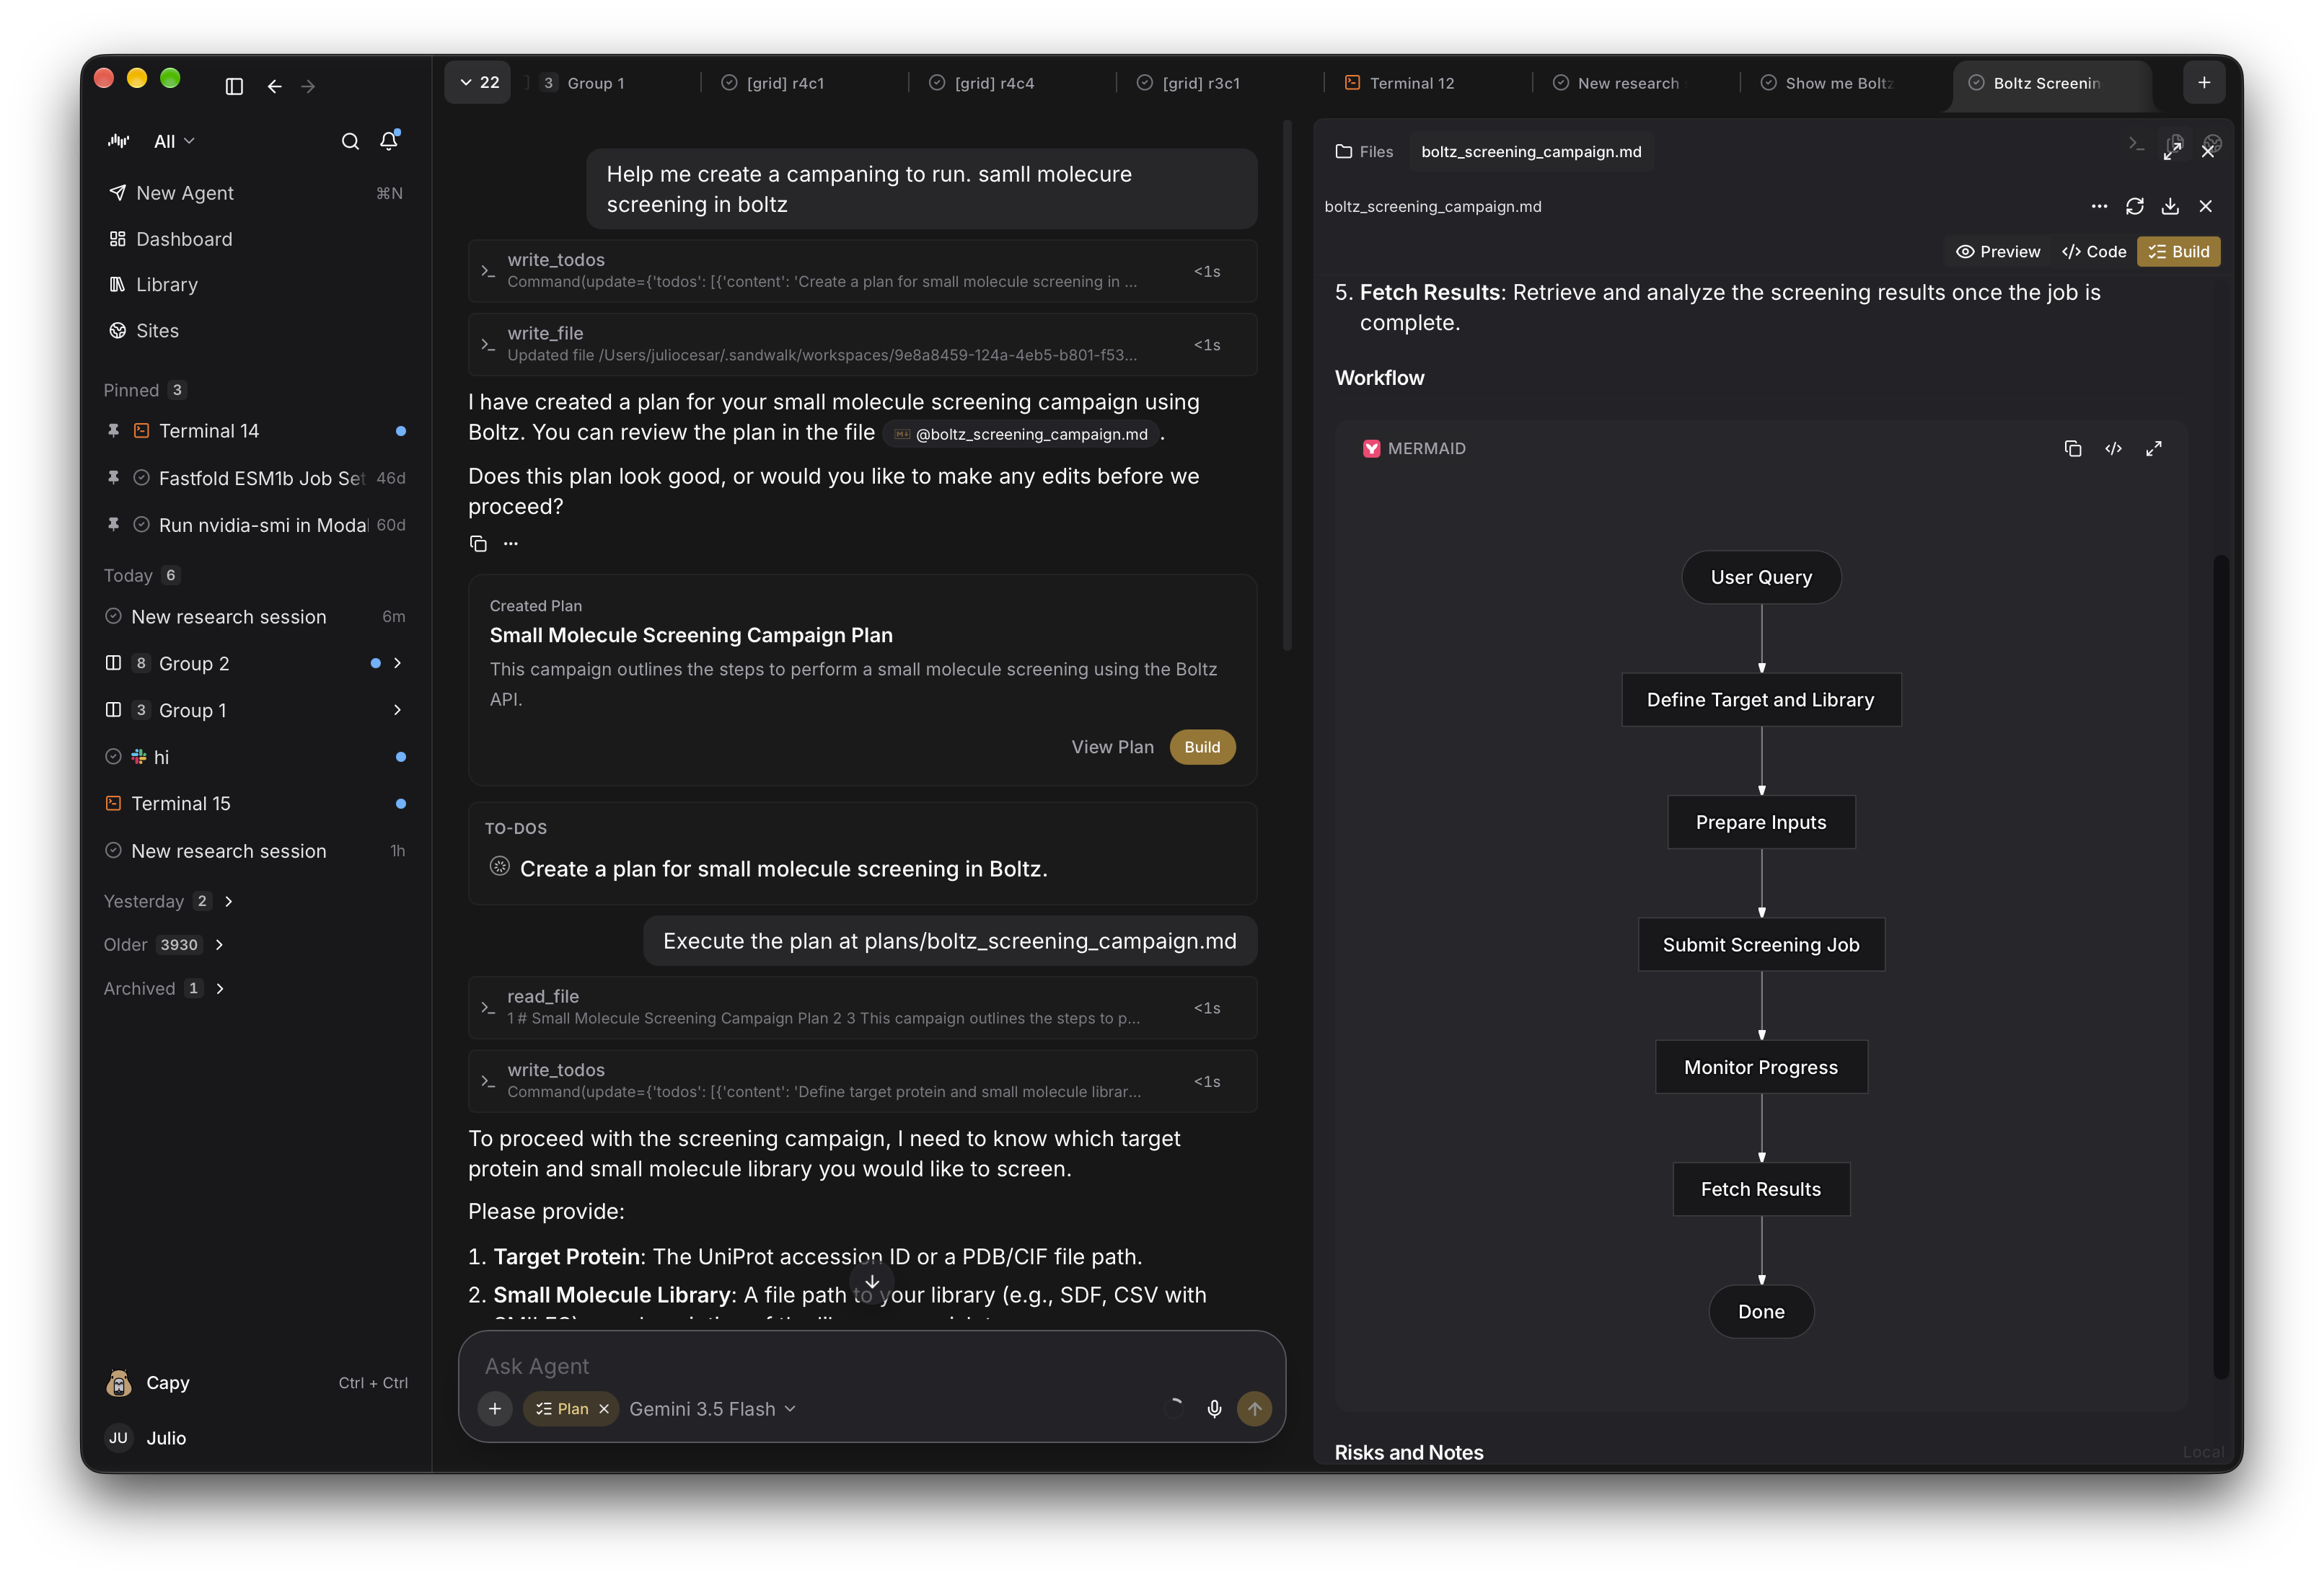Screen dimensions: 2324x1580
Task: Expand read_file tool call
Action: 862,1008
